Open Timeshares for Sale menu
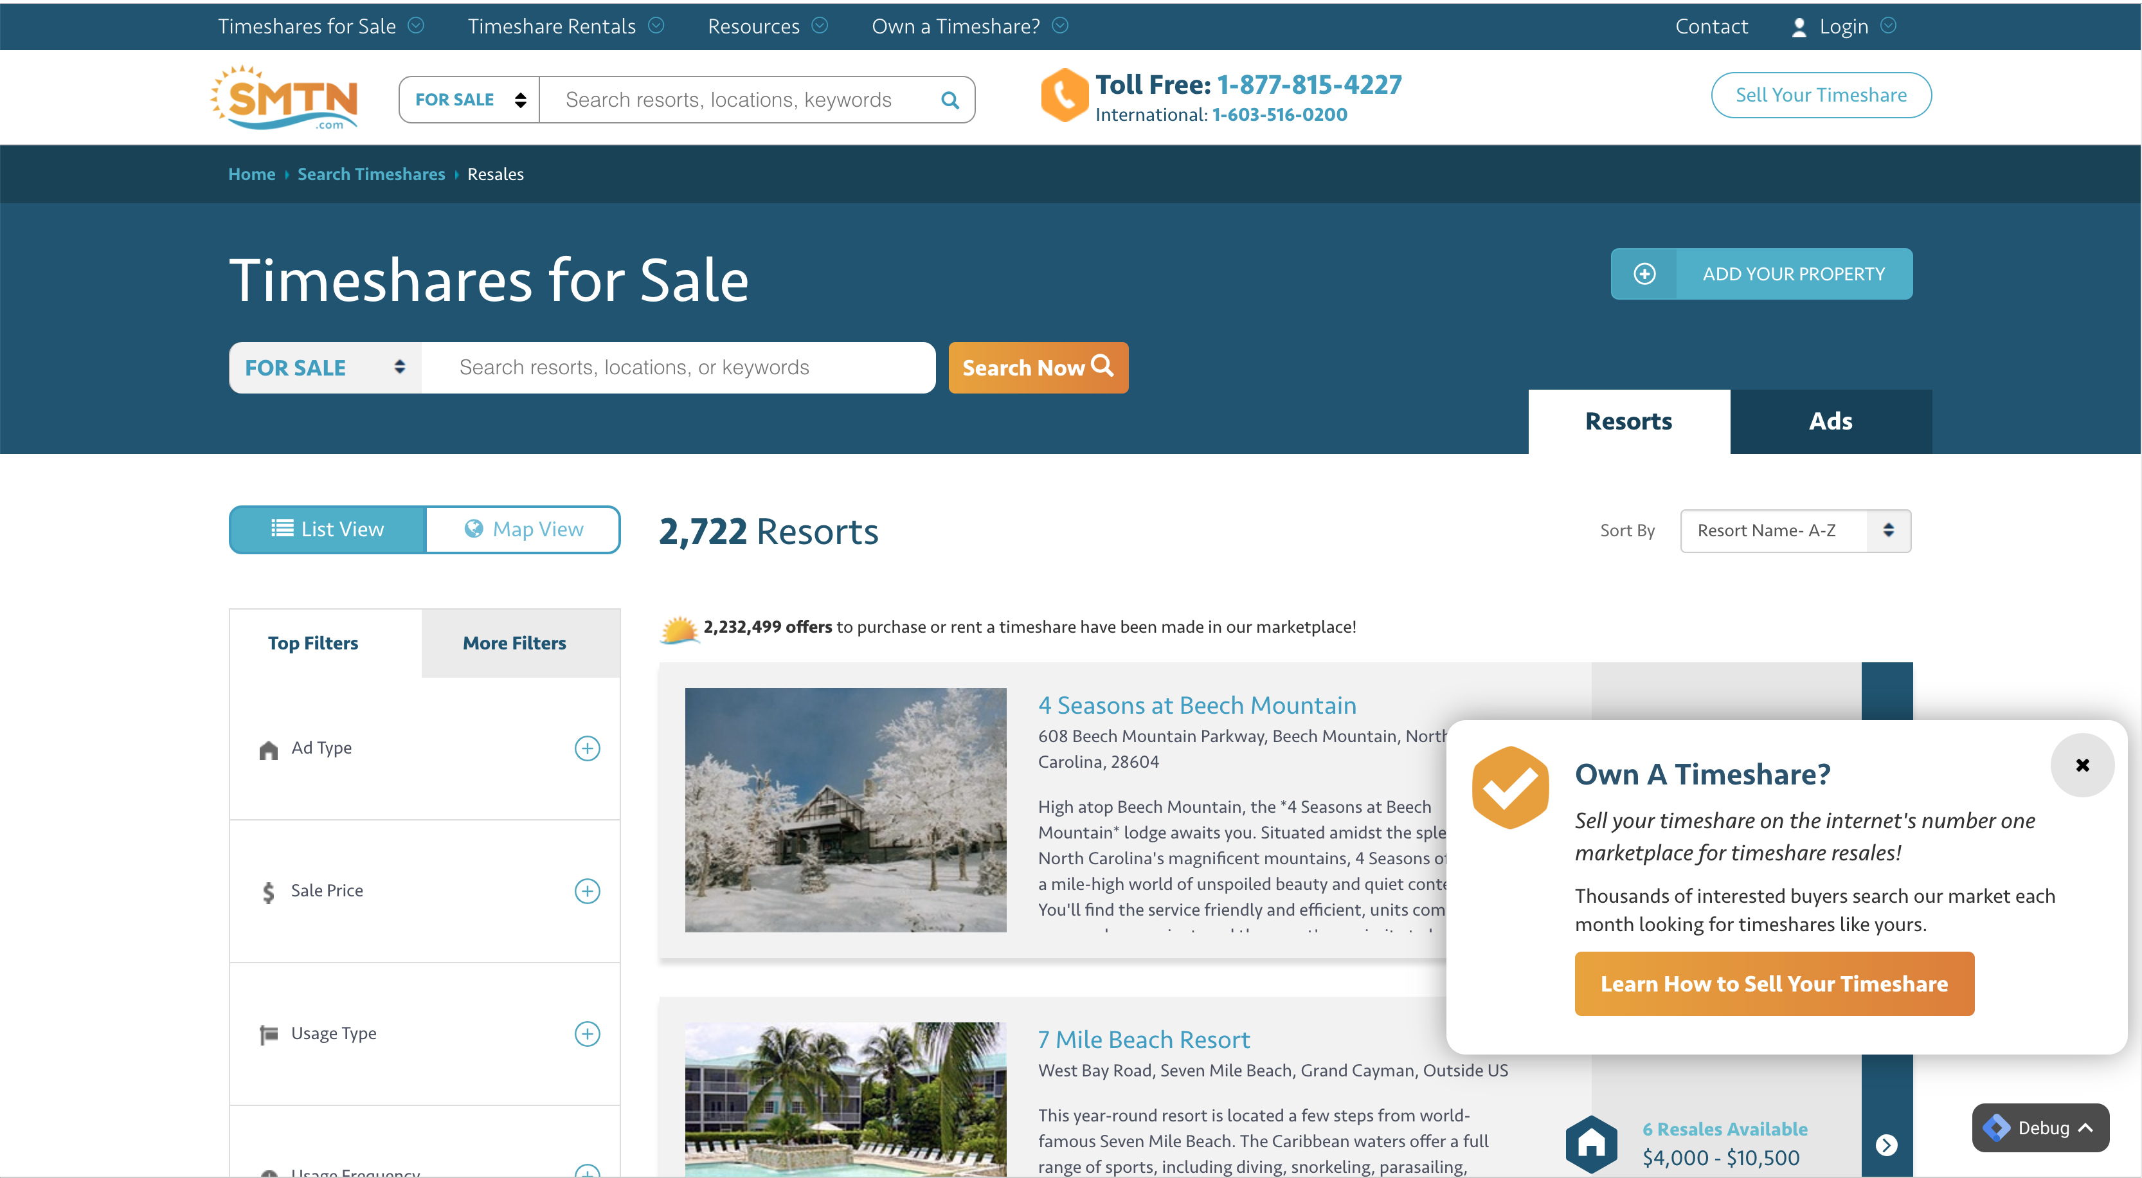The image size is (2142, 1178). click(321, 26)
